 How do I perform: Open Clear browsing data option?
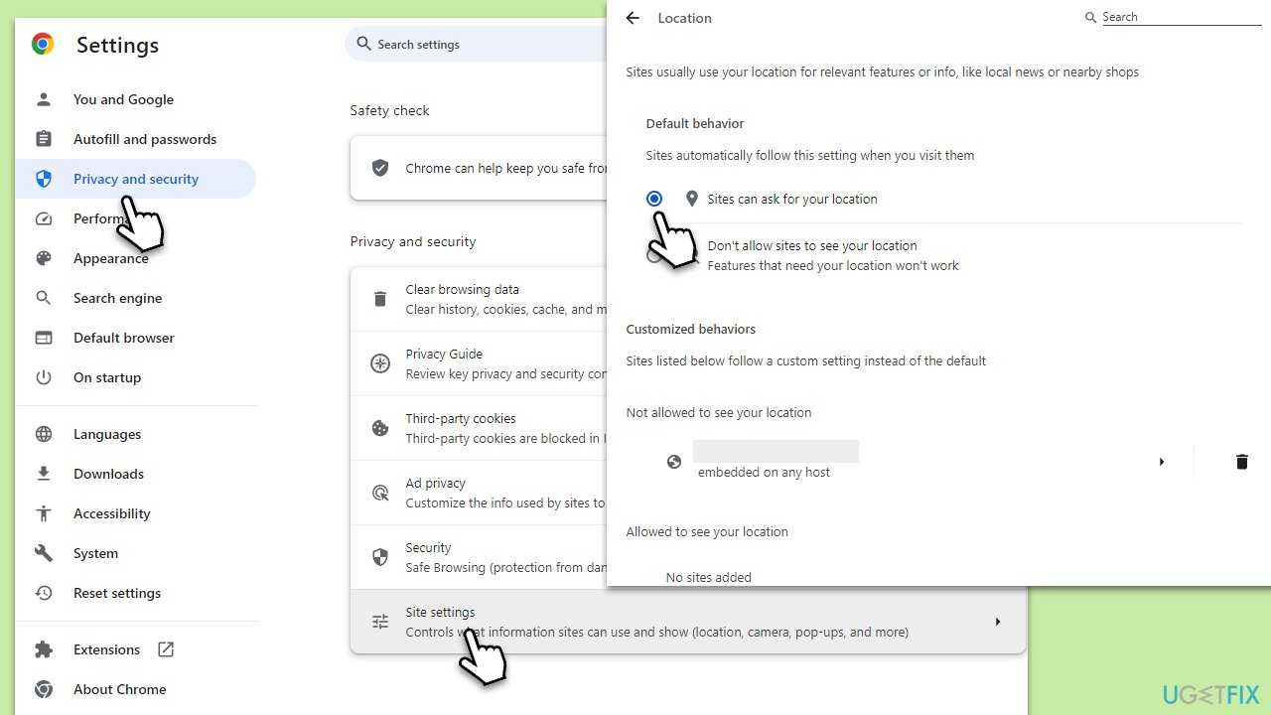(479, 299)
